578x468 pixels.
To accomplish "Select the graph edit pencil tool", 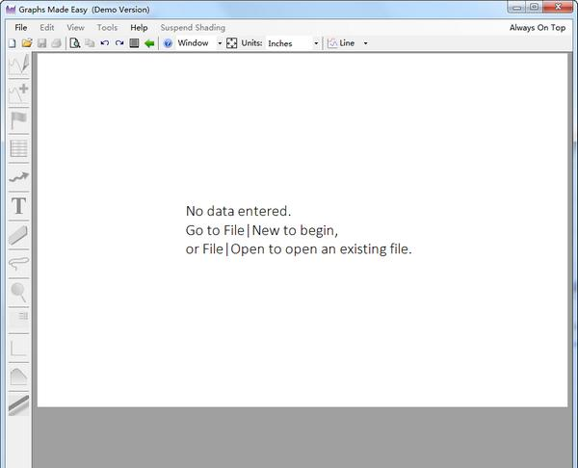I will 19,65.
